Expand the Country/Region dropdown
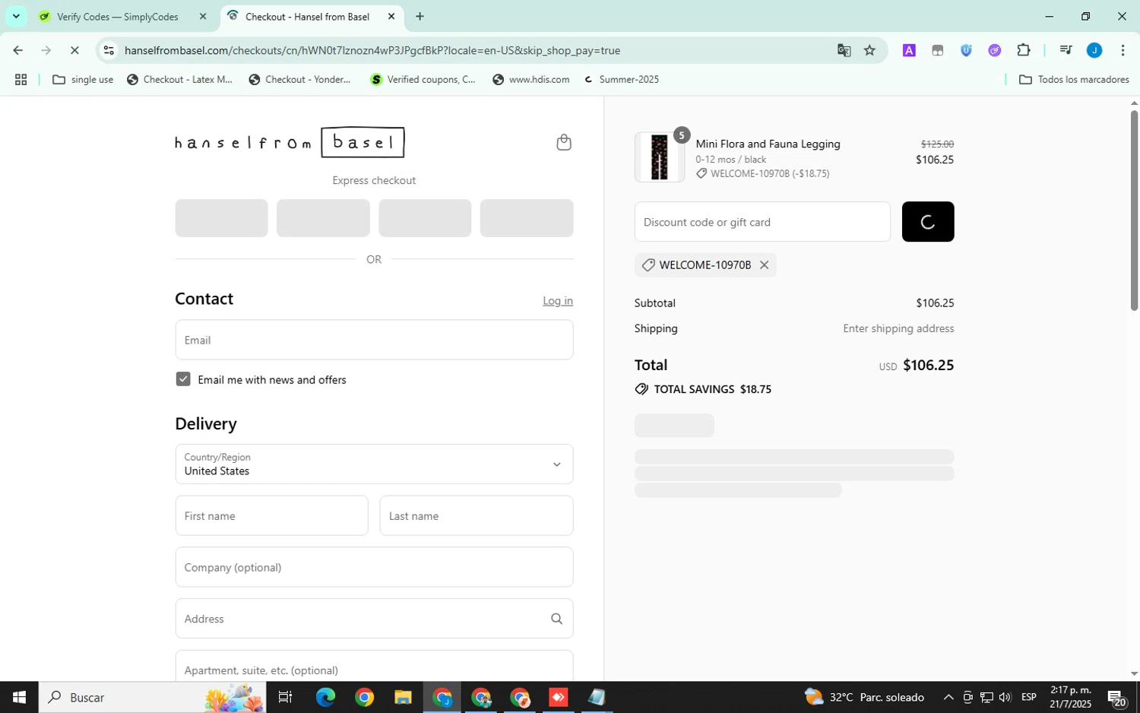Image resolution: width=1140 pixels, height=713 pixels. pyautogui.click(x=374, y=464)
